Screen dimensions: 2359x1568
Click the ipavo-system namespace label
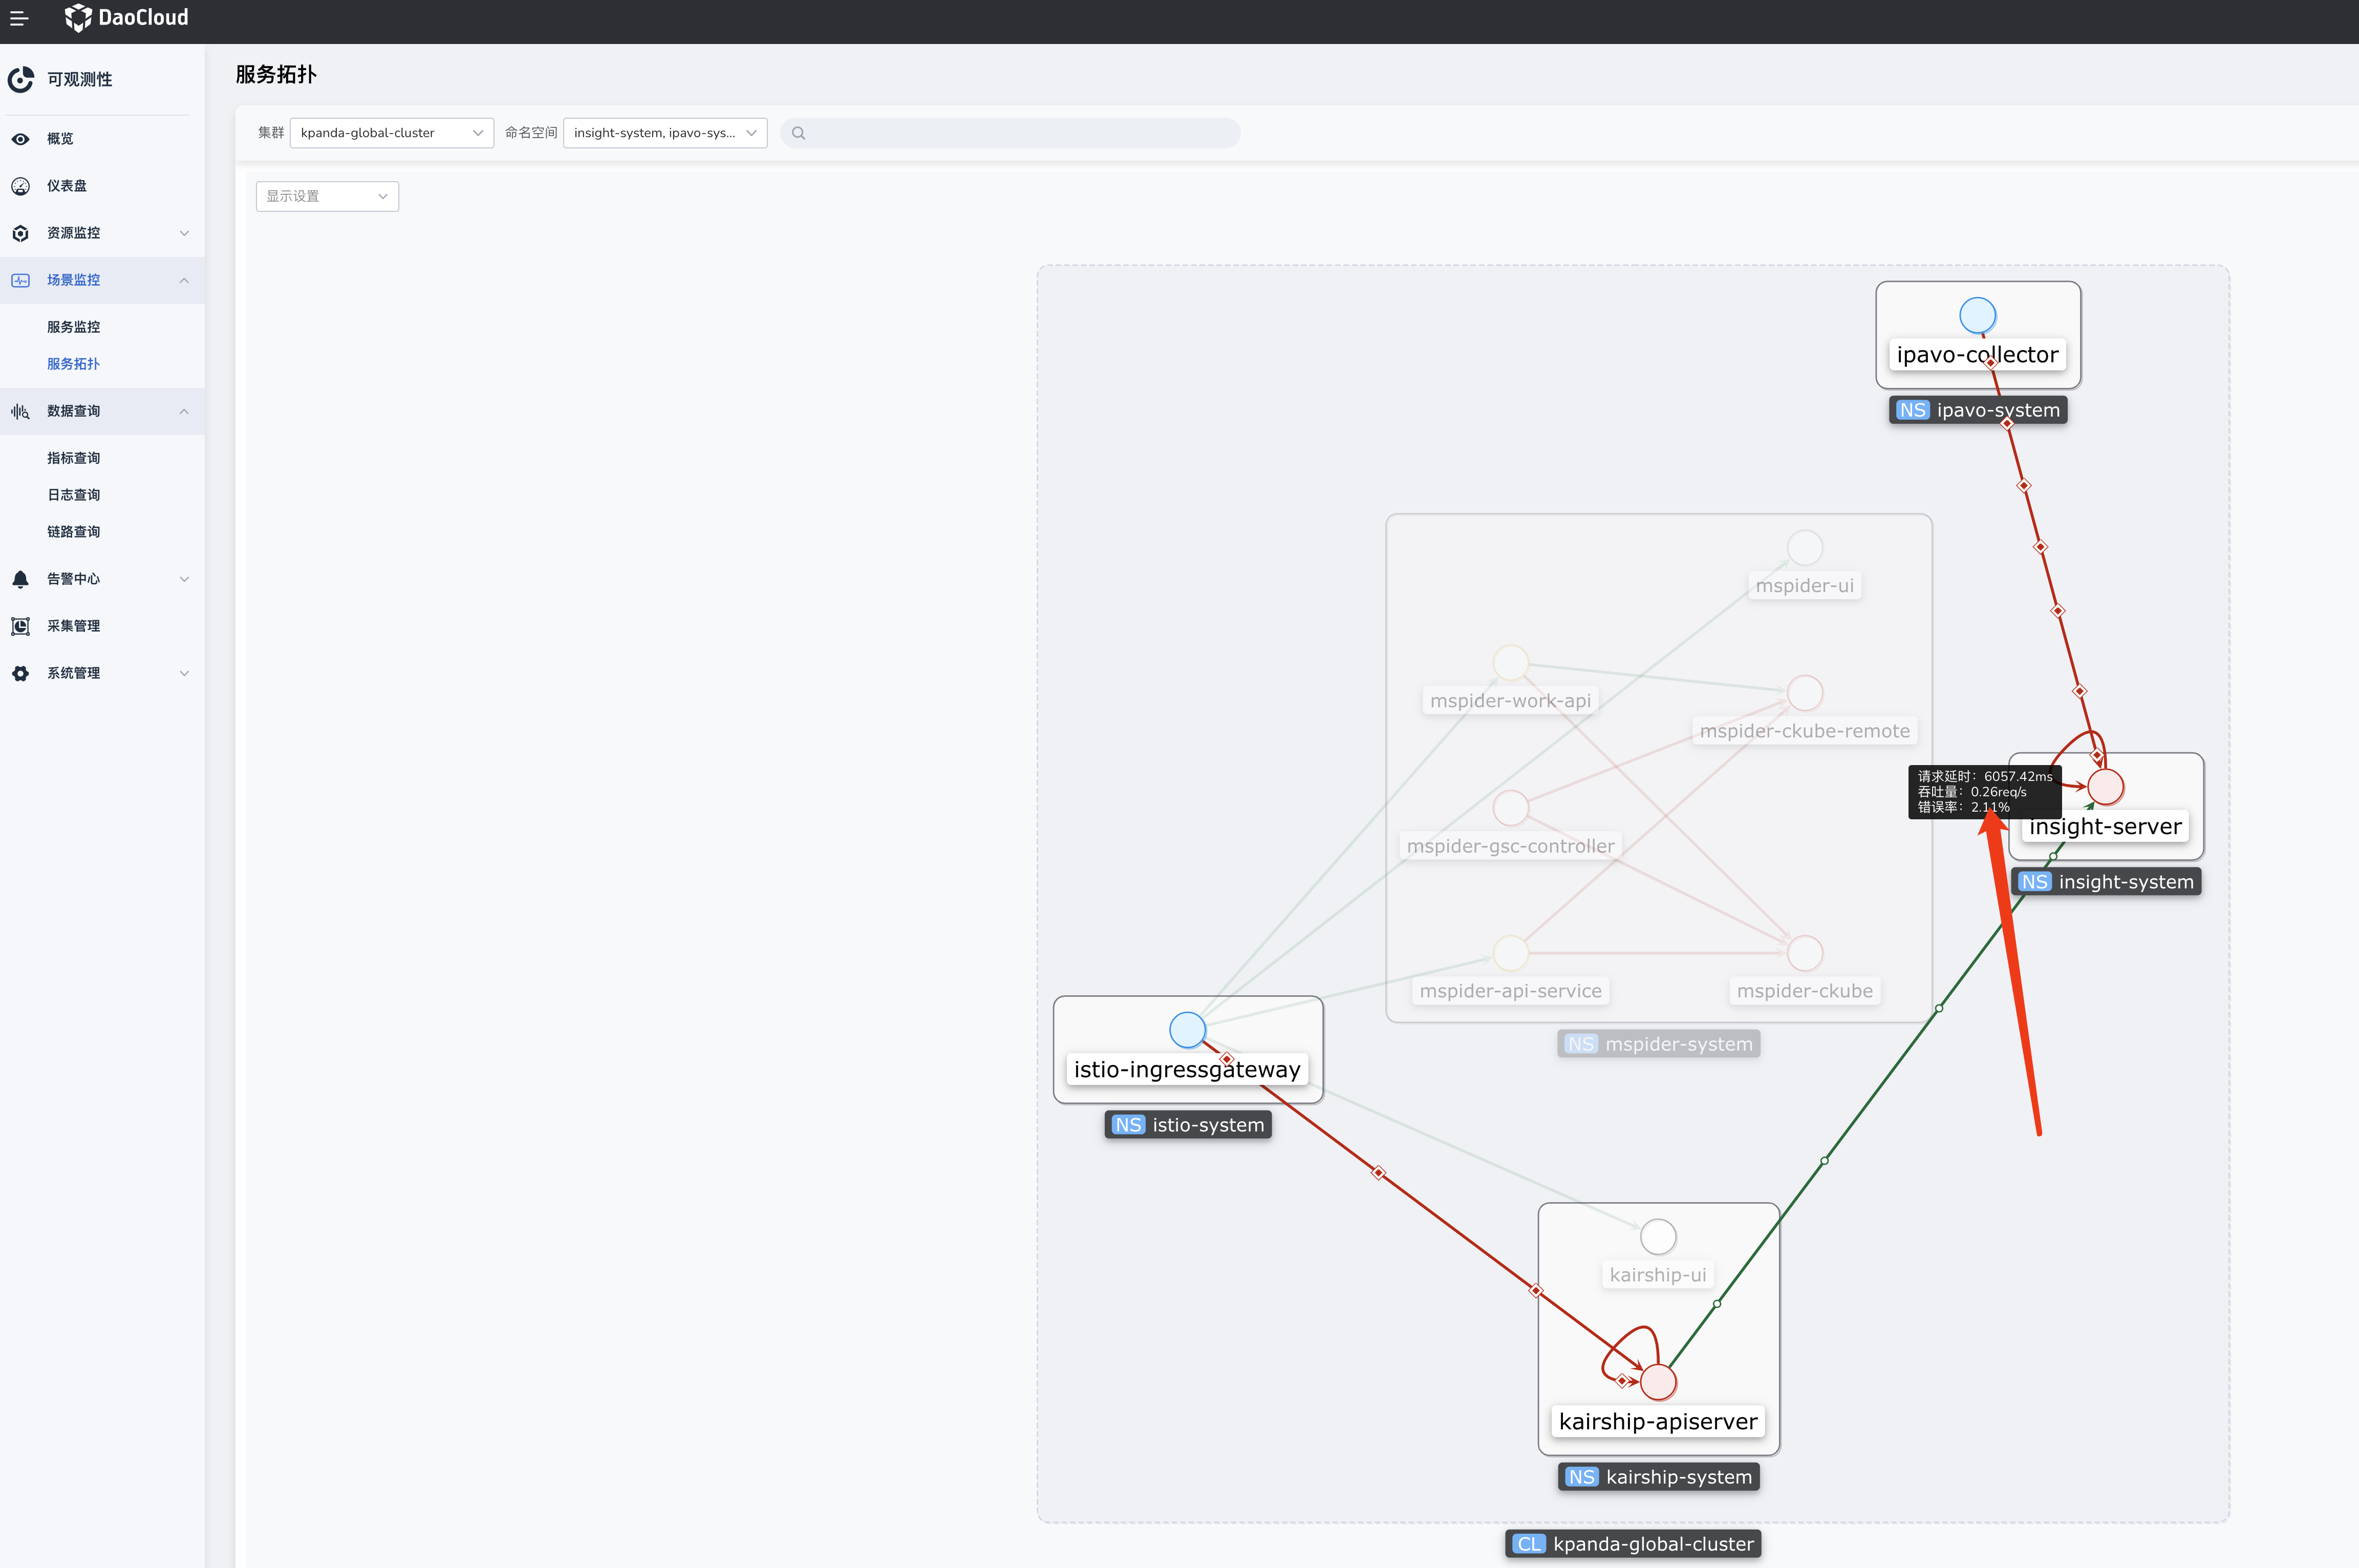[x=1978, y=410]
